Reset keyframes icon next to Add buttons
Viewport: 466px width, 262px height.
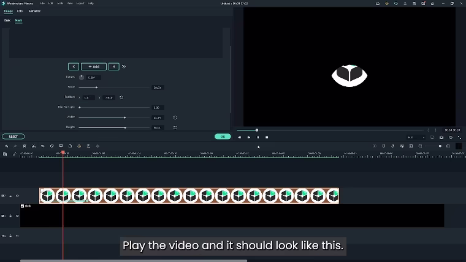pyautogui.click(x=124, y=67)
